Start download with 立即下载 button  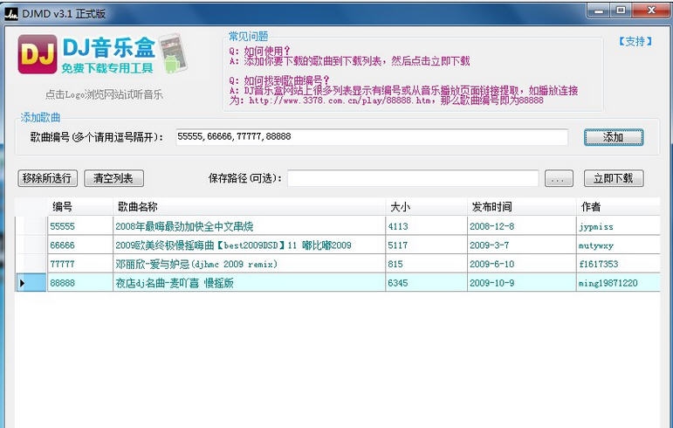(x=614, y=178)
